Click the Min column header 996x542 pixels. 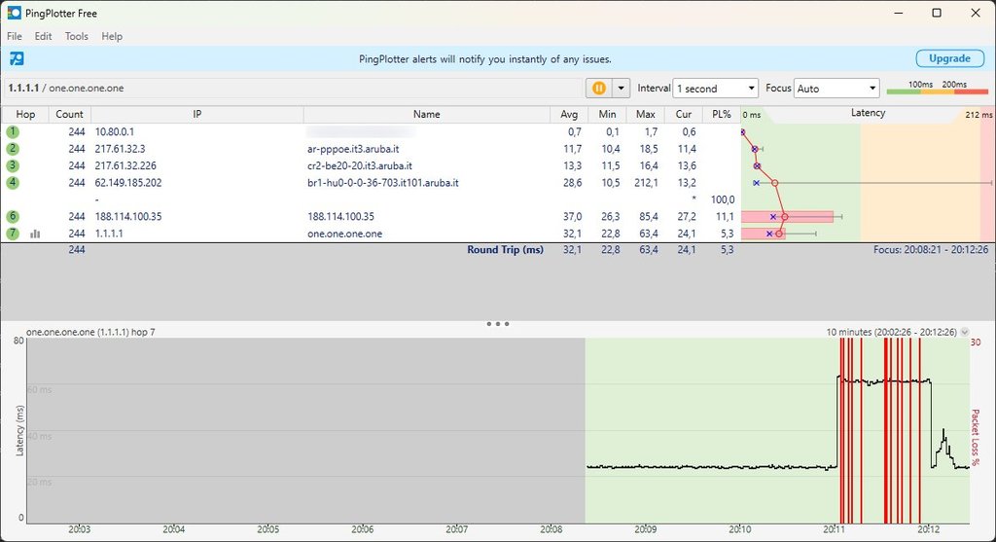[607, 115]
